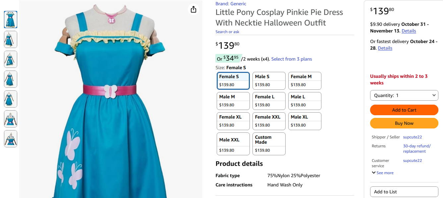
Task: Select the first dress thumbnail
Action: pyautogui.click(x=11, y=20)
